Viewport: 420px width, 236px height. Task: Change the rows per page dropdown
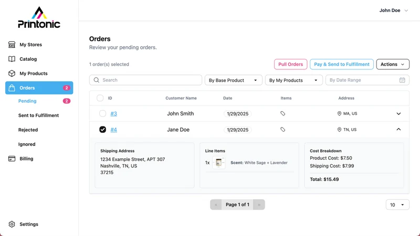[397, 205]
